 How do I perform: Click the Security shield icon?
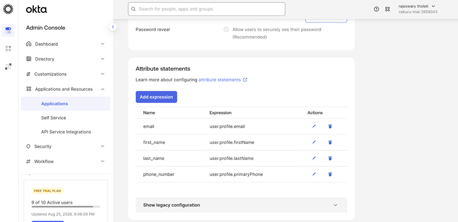28,146
